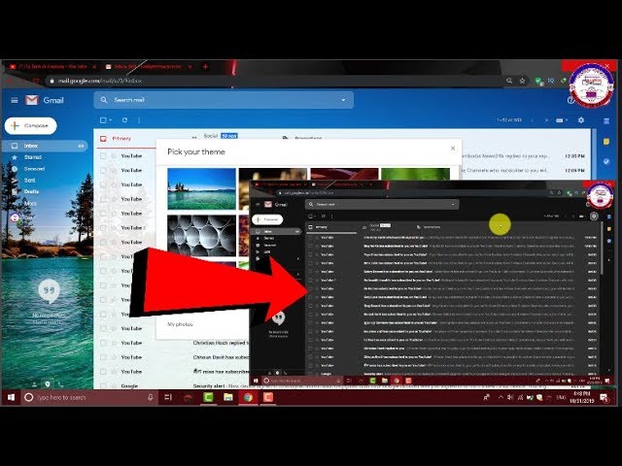
Task: Open Google Tasks blue checkmark side icon
Action: (606, 161)
